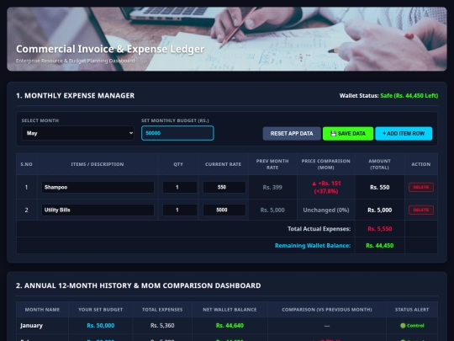Click the Add Item Row button
This screenshot has height=341, width=454.
click(x=404, y=133)
